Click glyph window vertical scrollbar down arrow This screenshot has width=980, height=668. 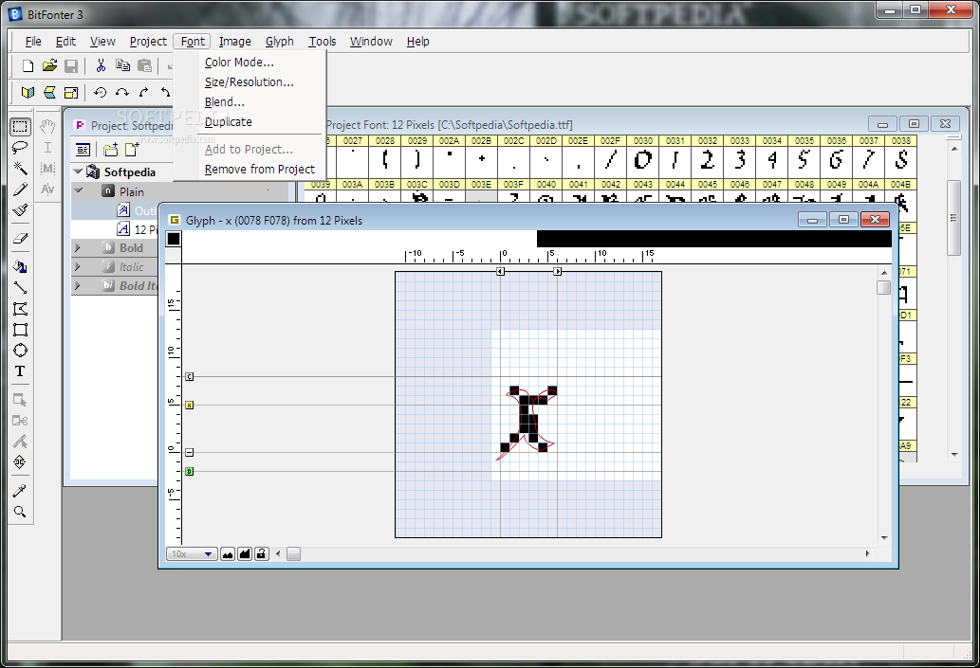884,537
